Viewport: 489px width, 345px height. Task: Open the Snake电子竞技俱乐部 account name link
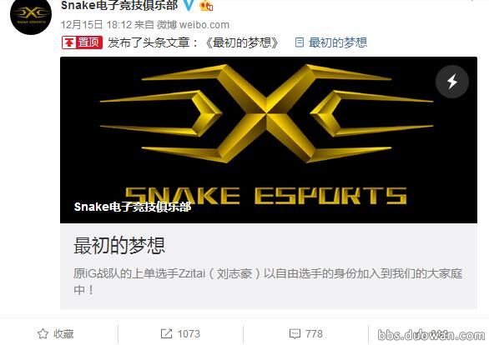point(119,5)
